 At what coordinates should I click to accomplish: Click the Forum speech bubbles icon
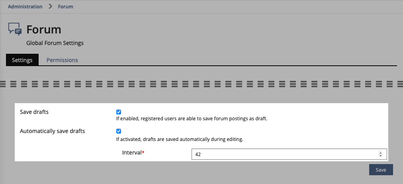click(15, 29)
